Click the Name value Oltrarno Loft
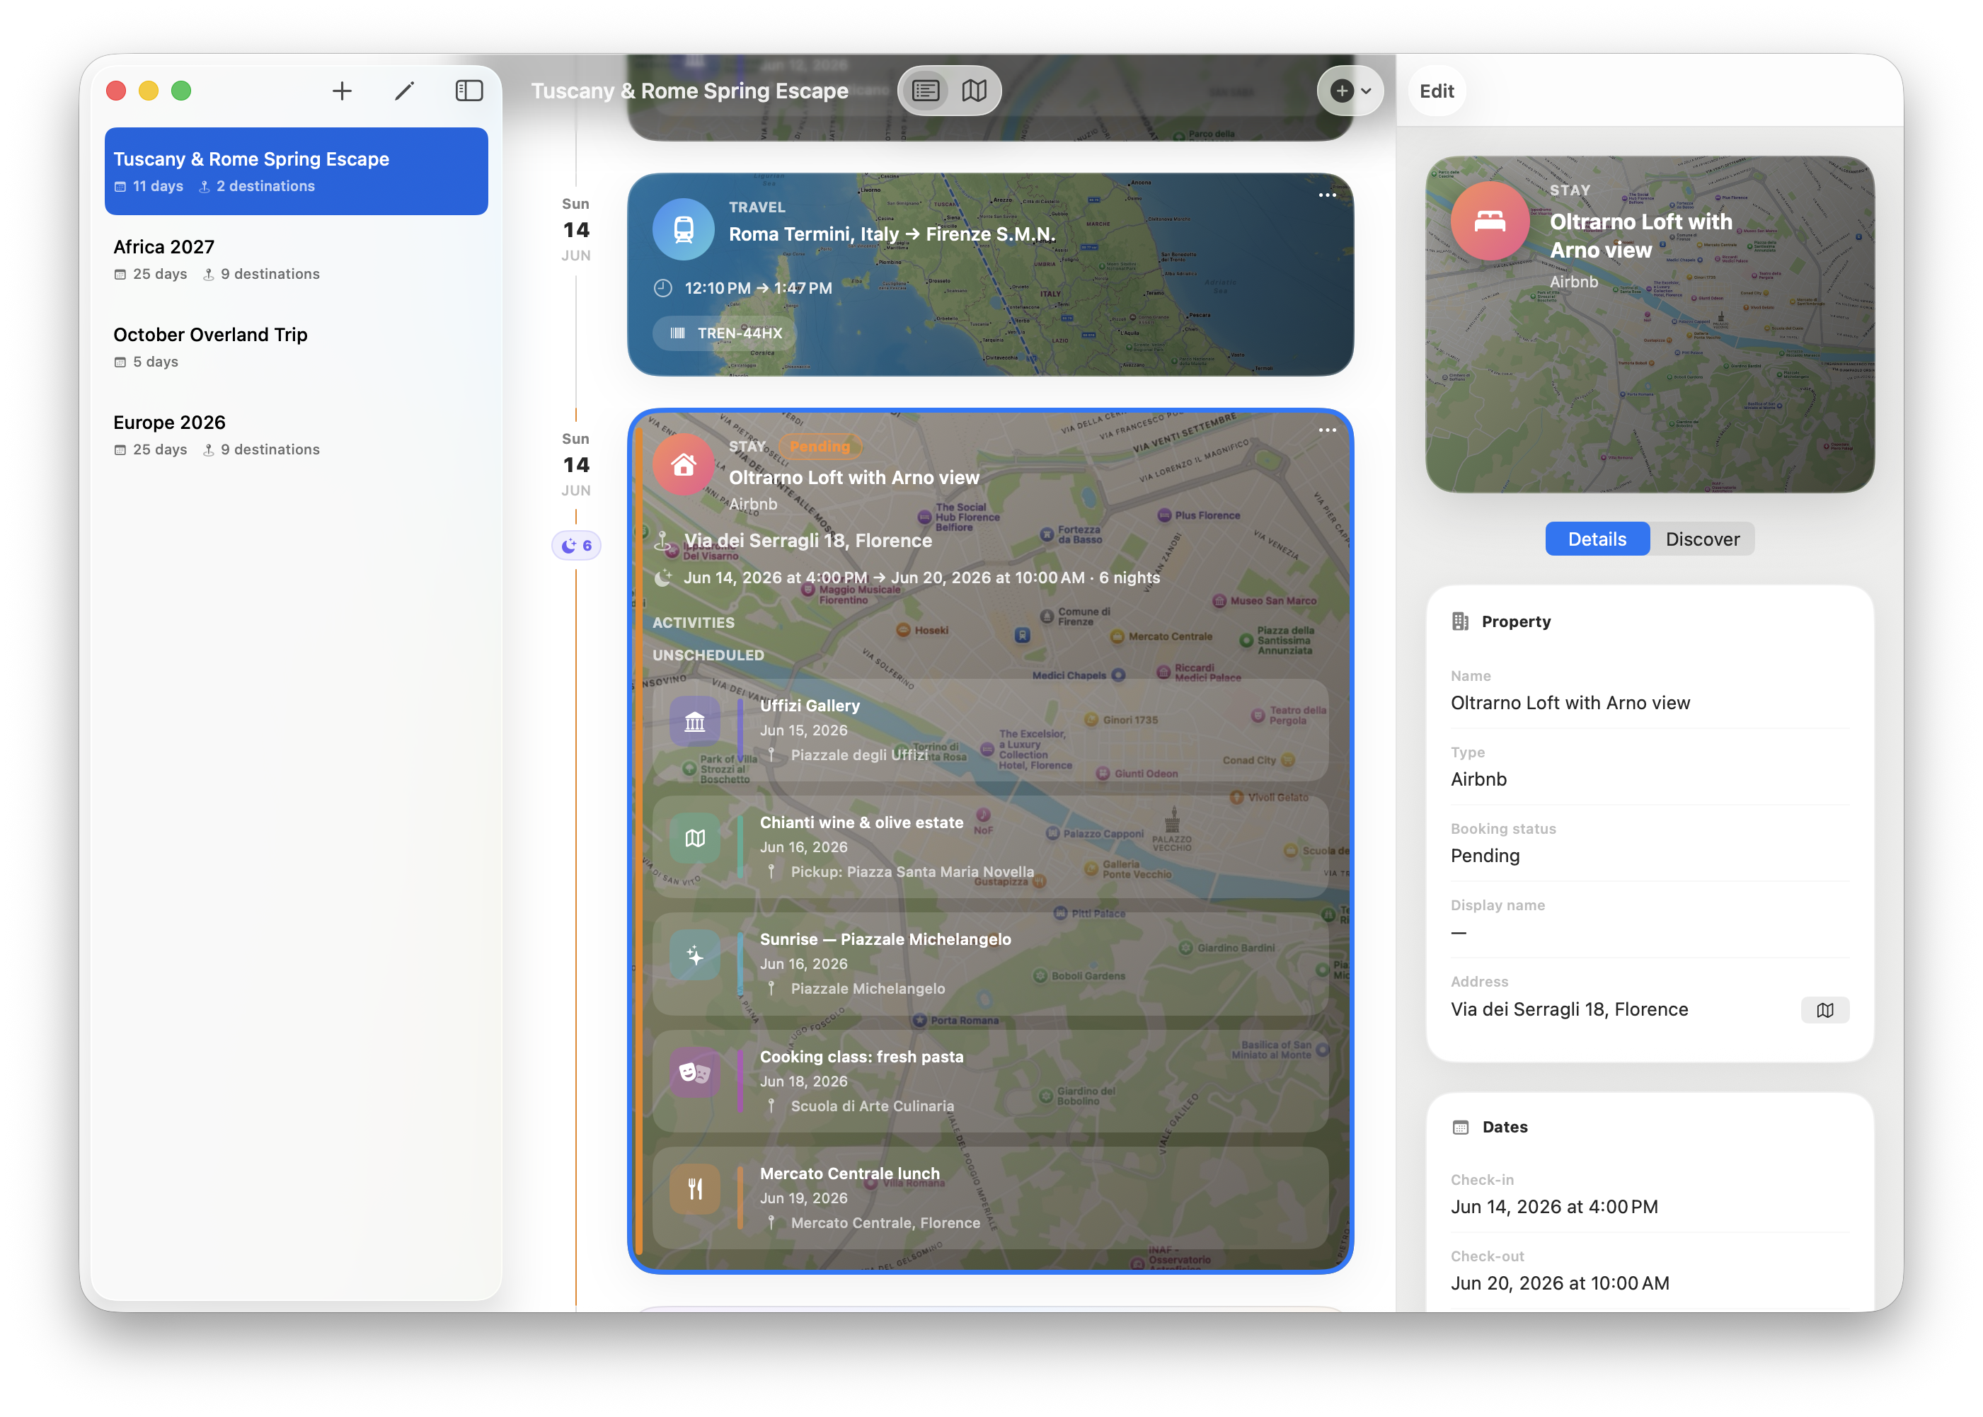Screen dimensions: 1983x1417 click(1570, 704)
